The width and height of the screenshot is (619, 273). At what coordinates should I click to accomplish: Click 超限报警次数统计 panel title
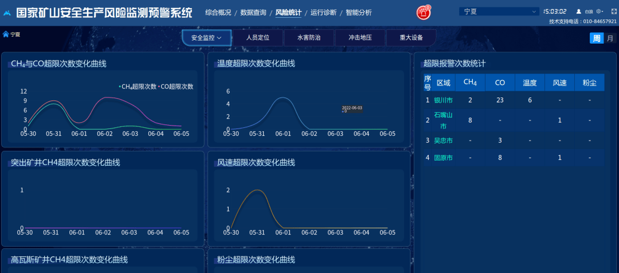[455, 63]
